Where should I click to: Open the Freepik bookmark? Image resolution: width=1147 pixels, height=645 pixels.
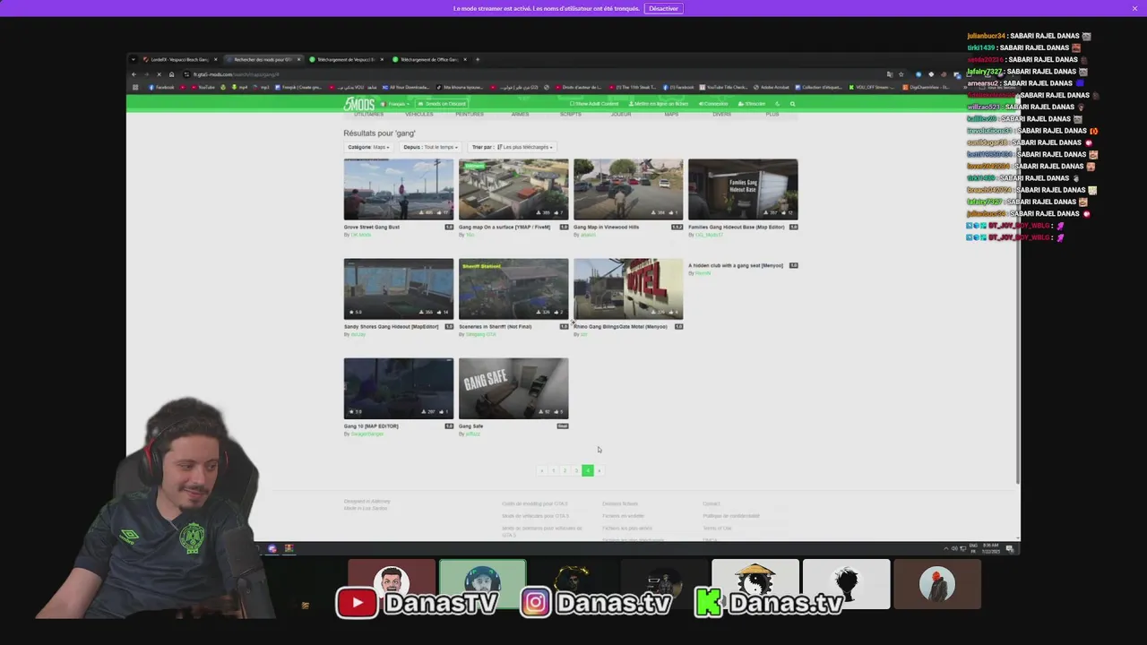coord(299,87)
